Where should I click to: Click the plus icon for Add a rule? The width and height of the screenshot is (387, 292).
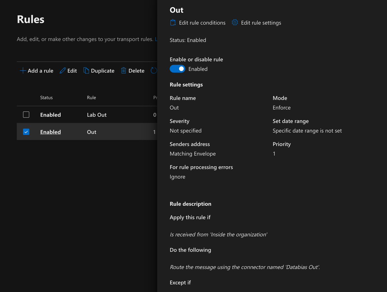click(23, 71)
